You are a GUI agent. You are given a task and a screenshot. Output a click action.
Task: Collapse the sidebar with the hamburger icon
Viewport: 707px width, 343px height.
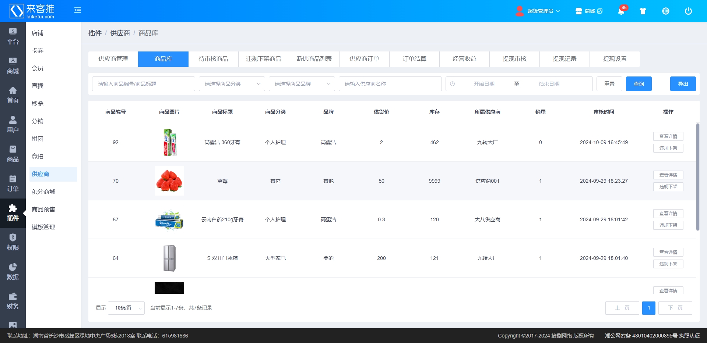tap(78, 10)
